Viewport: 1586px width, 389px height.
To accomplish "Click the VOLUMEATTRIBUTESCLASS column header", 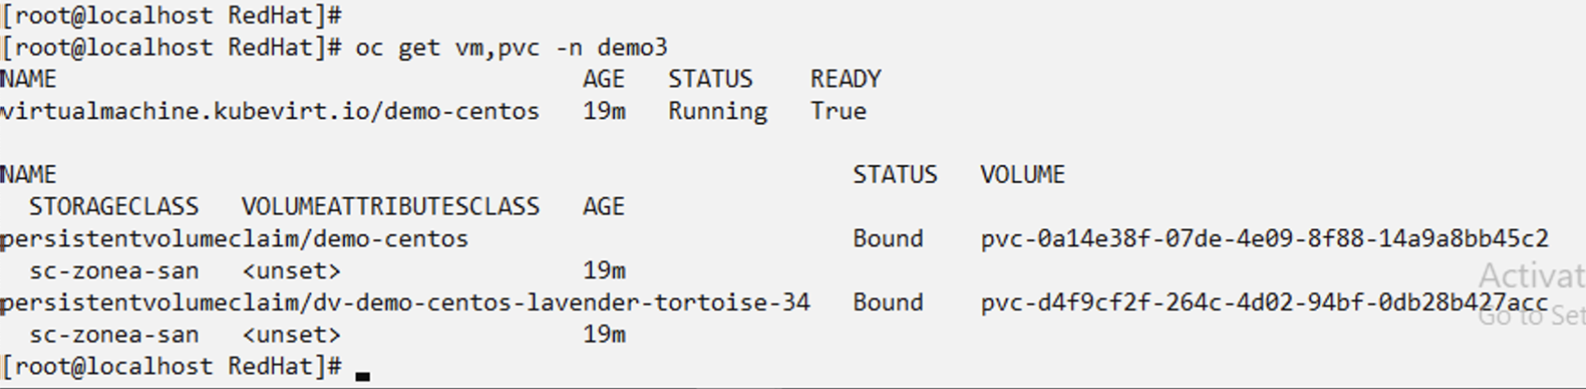I will click(x=390, y=207).
